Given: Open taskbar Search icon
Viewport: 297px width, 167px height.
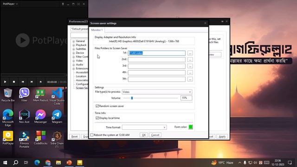Looking at the screenshot, I should (16, 162).
